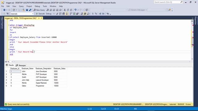This screenshot has height=111, width=198.
Task: Open the 100 % zoom dropdown
Action: (12, 62)
